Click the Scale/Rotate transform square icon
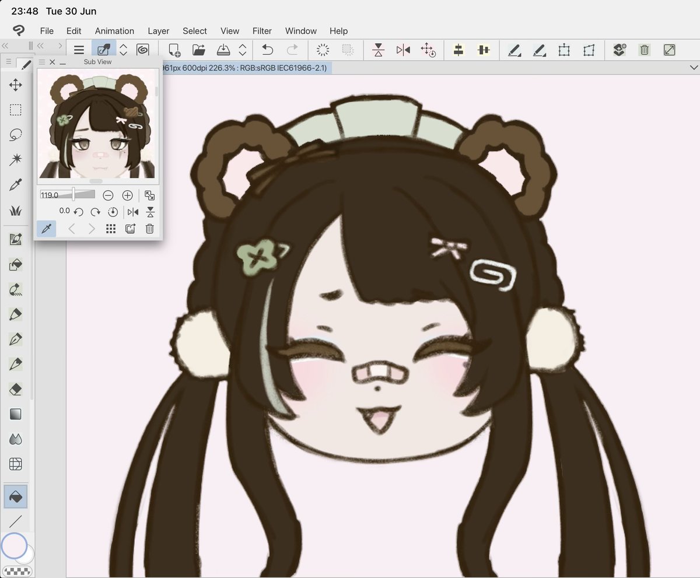Screen dimensions: 700x578 tap(564, 50)
